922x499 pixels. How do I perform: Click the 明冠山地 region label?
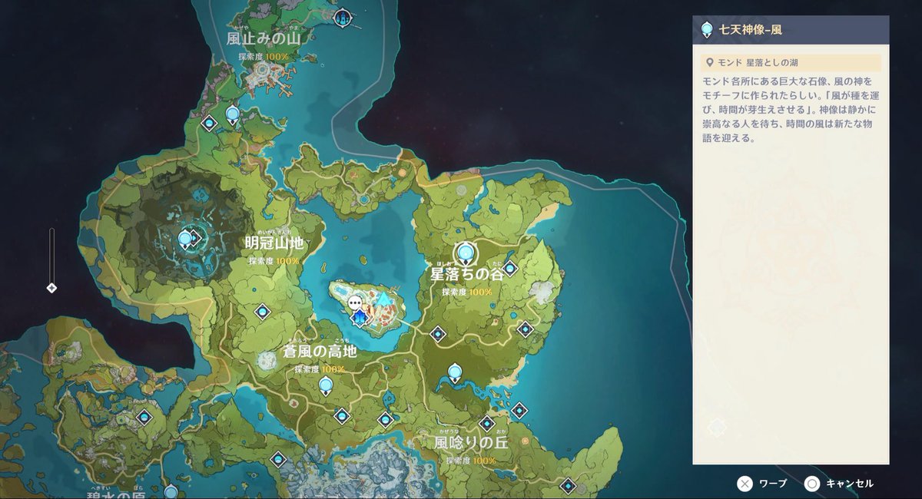[274, 243]
